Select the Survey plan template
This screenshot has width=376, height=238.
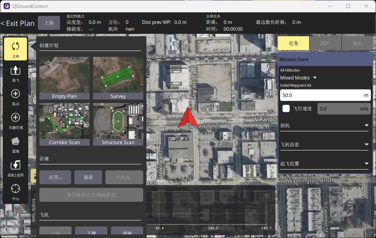[118, 78]
